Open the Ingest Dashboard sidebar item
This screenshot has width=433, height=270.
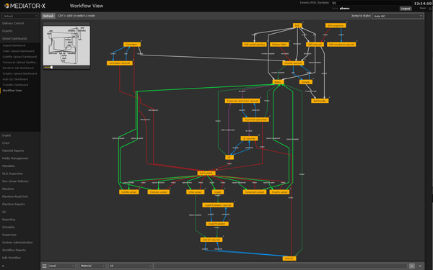click(x=14, y=45)
